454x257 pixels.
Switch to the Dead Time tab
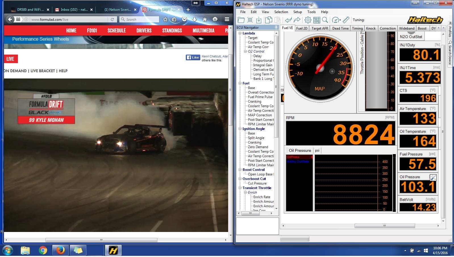(340, 28)
